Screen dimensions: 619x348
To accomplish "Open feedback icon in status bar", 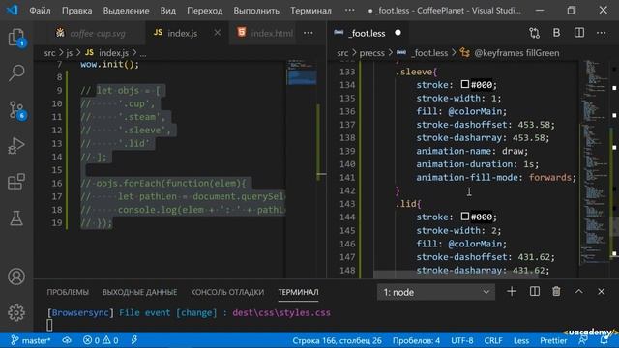I will [582, 341].
